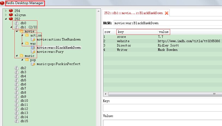Click the tree panel scroll up arrow
222x126 pixels.
(98, 11)
